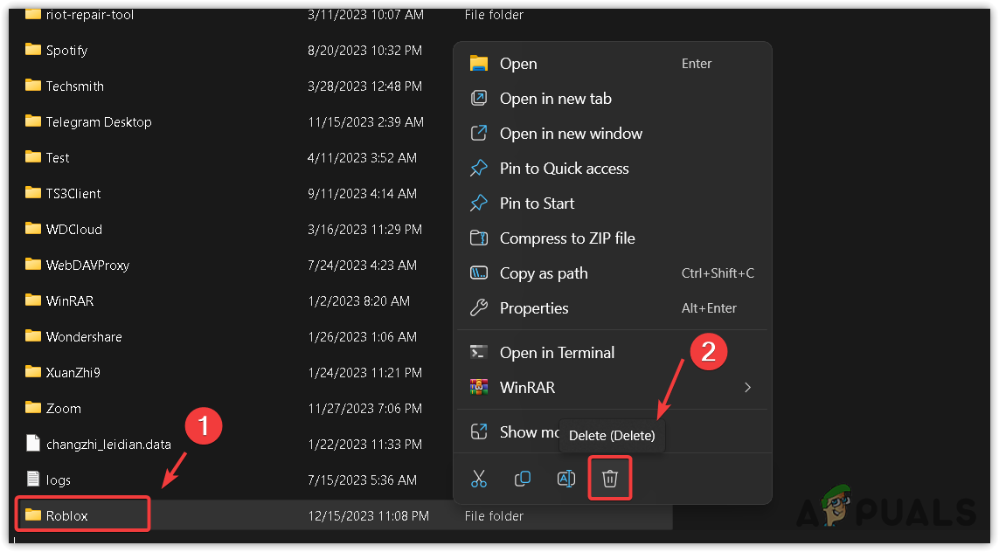Select Open in new tab
This screenshot has height=552, width=999.
pyautogui.click(x=555, y=99)
